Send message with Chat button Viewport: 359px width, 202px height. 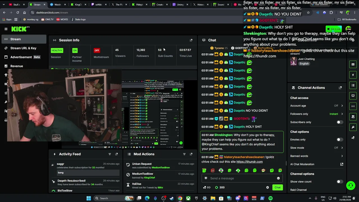click(277, 187)
